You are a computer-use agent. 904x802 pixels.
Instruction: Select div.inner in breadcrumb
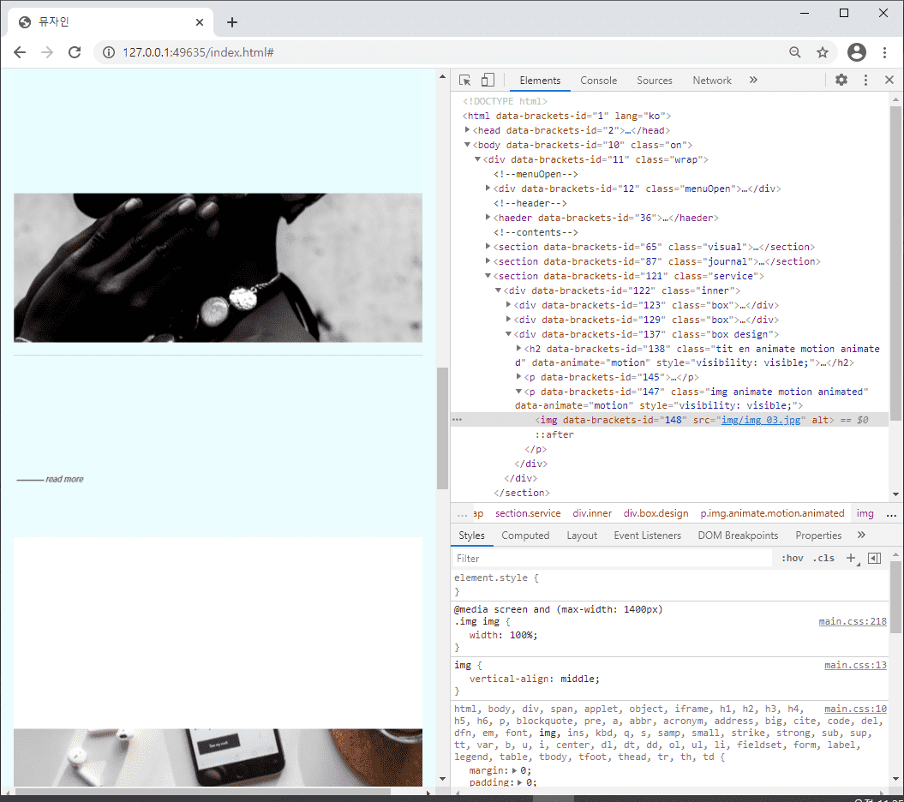coord(592,513)
